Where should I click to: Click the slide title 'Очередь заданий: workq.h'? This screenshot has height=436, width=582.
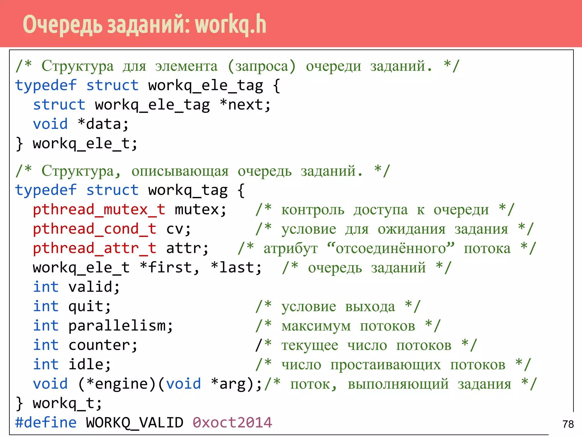tap(144, 25)
